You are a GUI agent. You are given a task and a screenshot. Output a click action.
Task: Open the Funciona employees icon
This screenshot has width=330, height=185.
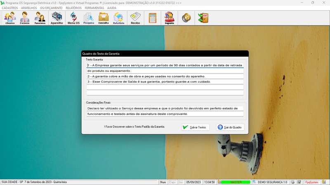[40, 18]
